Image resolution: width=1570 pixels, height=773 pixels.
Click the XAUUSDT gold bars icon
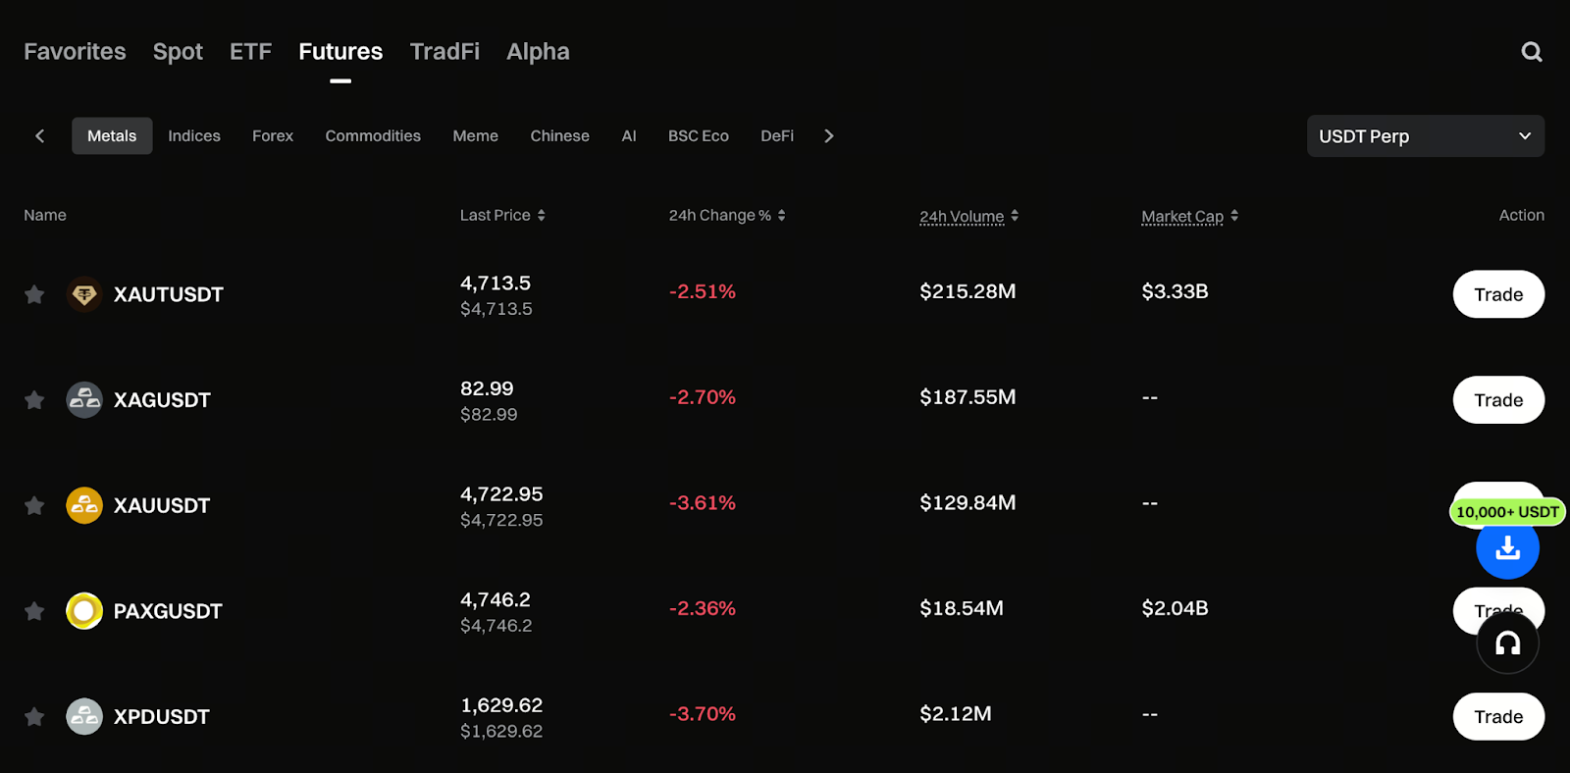pyautogui.click(x=84, y=505)
